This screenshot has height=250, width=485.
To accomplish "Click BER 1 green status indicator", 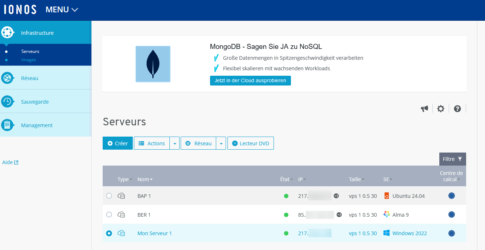I will click(x=286, y=215).
